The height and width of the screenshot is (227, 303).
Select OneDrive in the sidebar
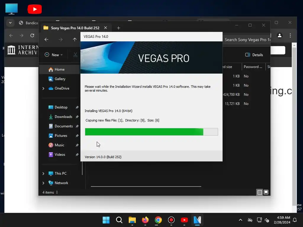pyautogui.click(x=62, y=88)
